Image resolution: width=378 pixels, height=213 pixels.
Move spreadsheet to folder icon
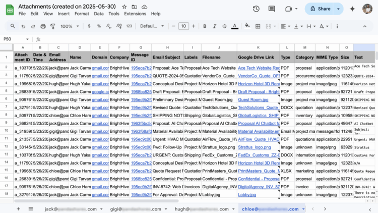(134, 7)
